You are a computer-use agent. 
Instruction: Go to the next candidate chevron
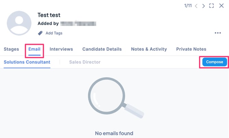coord(204,6)
